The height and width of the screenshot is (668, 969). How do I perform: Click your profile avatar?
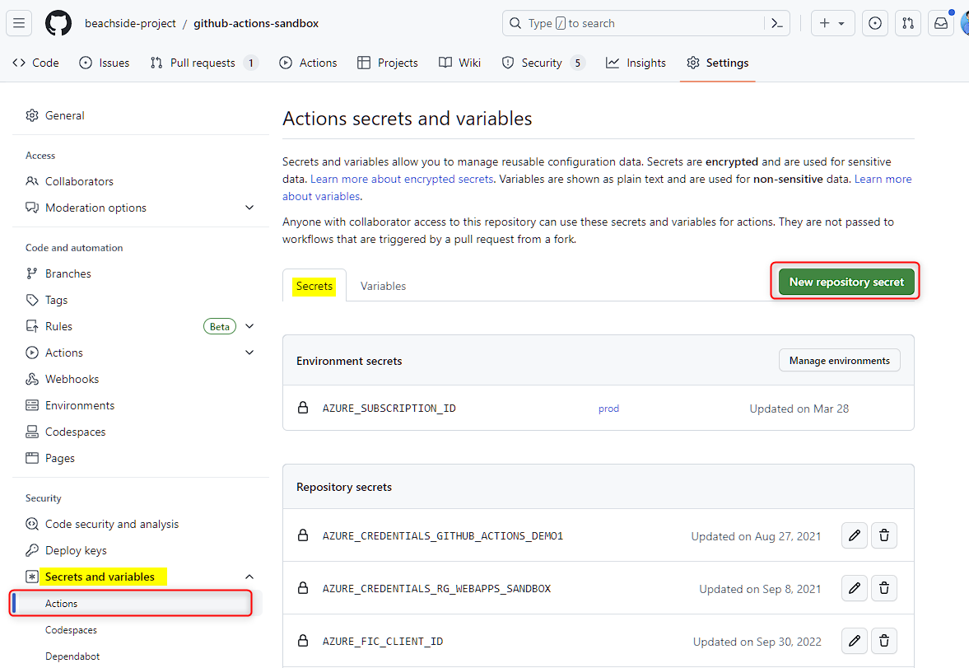[965, 22]
